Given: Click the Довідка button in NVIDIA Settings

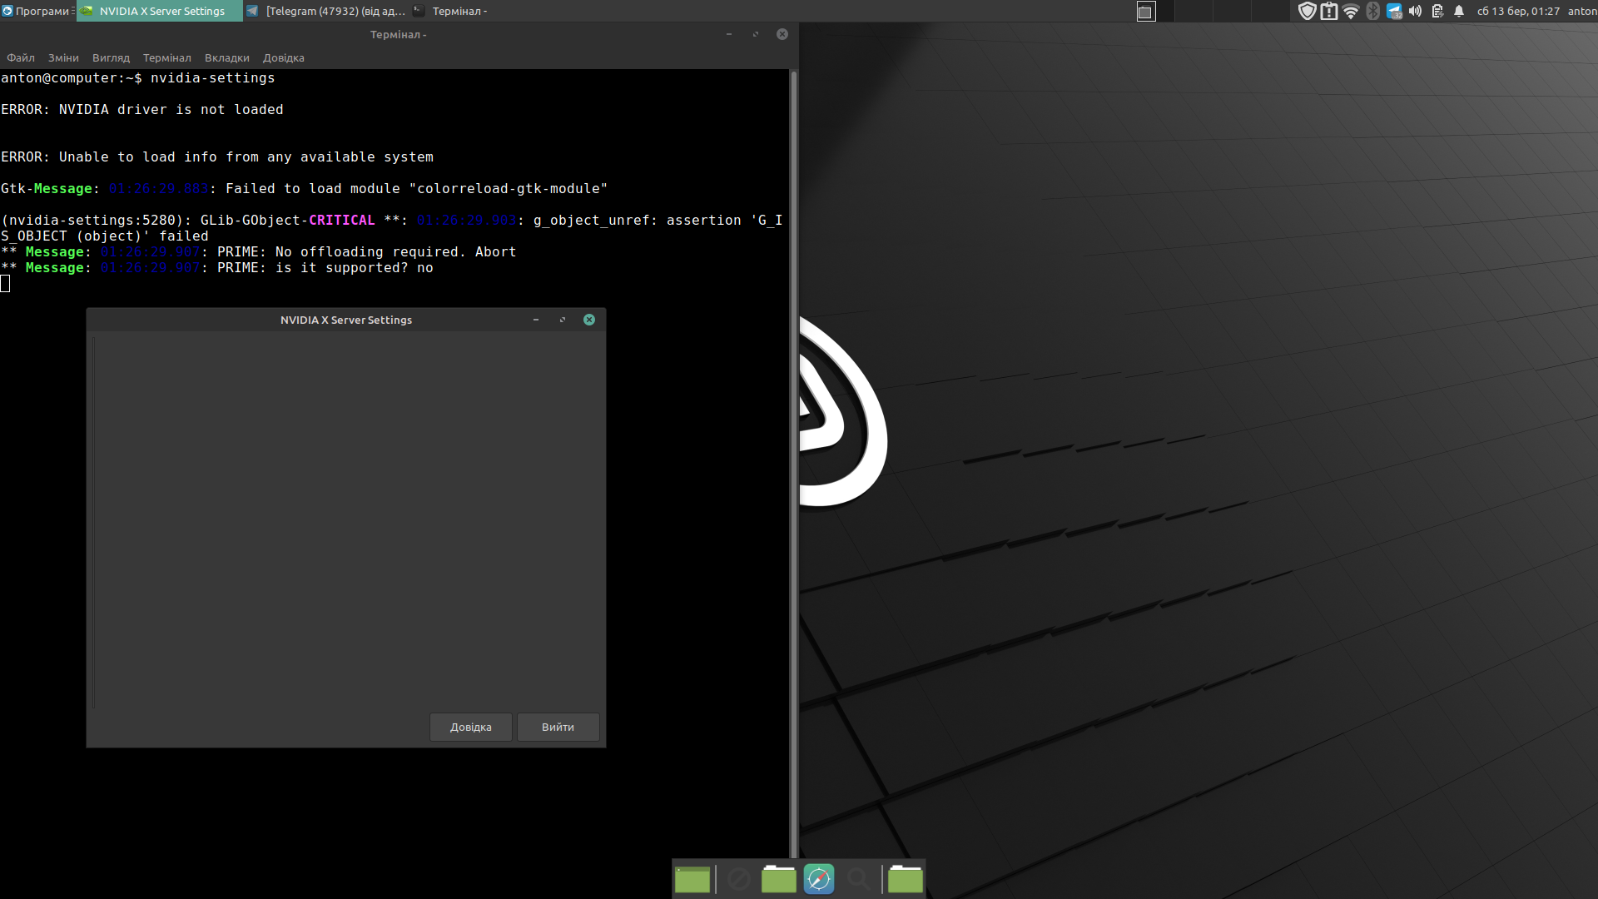Looking at the screenshot, I should pyautogui.click(x=471, y=727).
